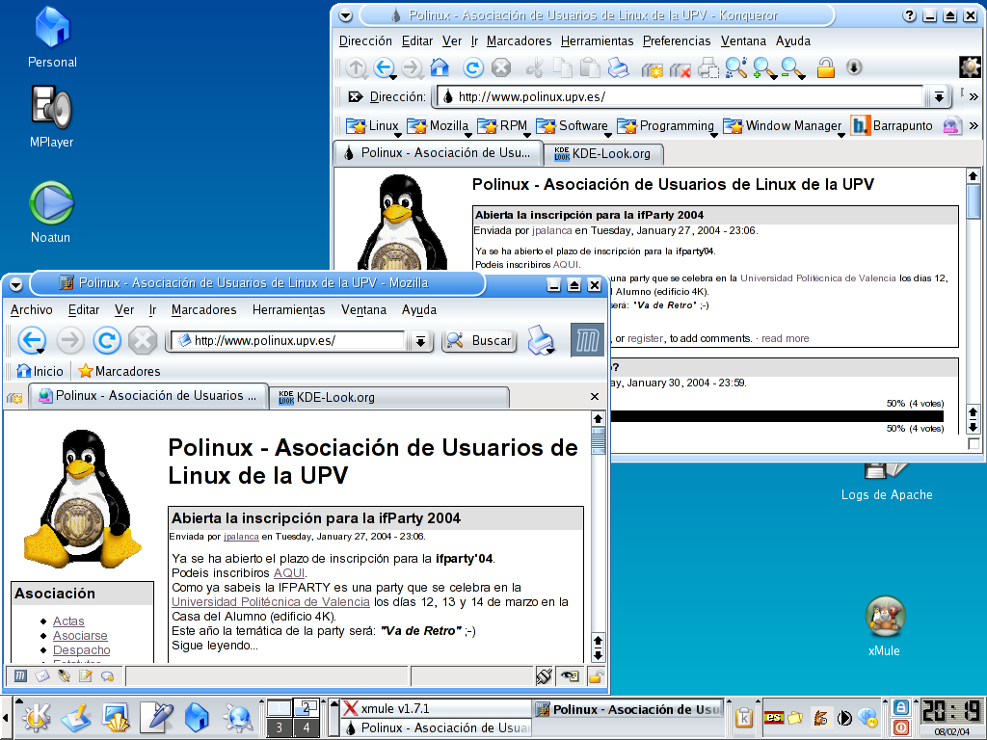Viewport: 987px width, 740px height.
Task: Click Mozilla's vertical scrollbar thumb
Action: (598, 440)
